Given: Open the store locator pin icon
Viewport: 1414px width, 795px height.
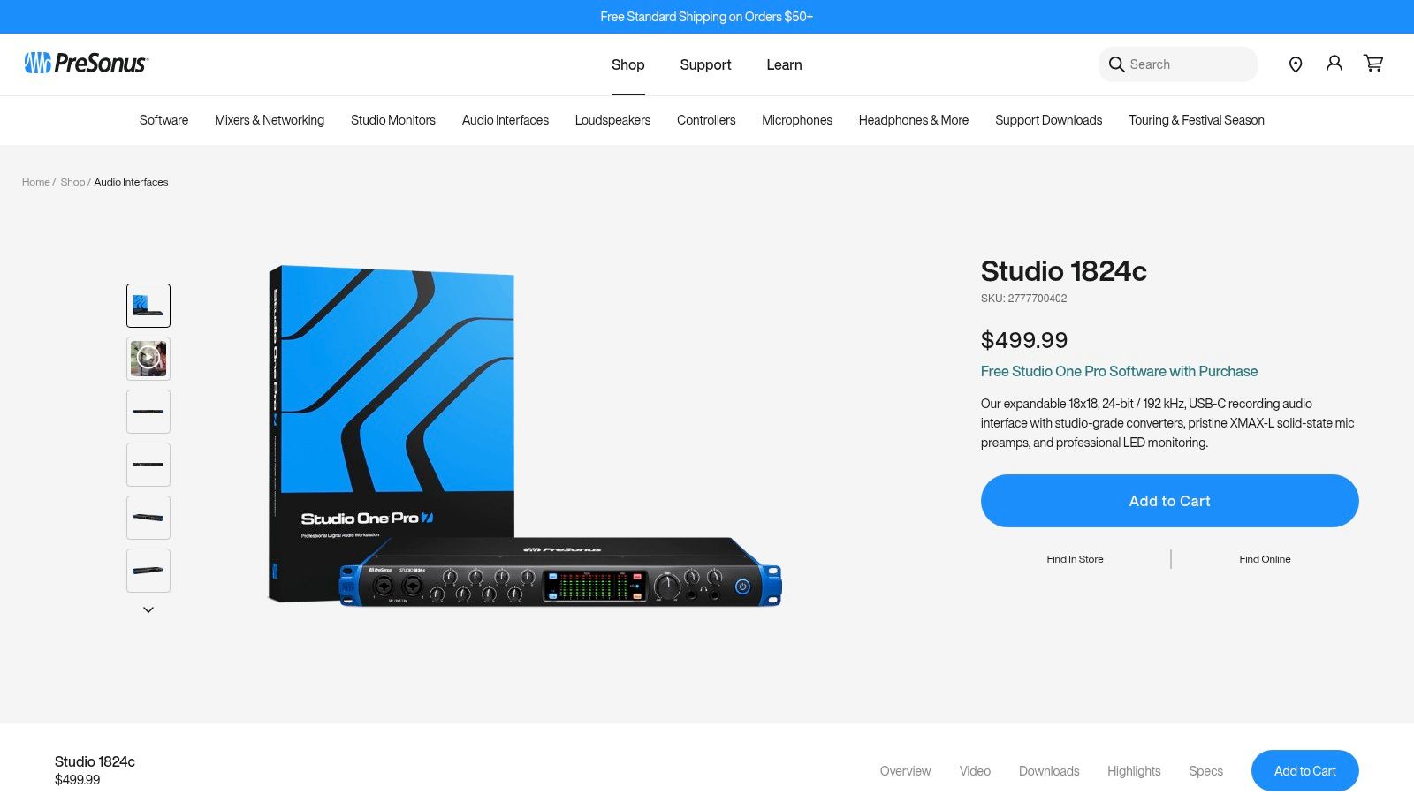Looking at the screenshot, I should click(1296, 64).
